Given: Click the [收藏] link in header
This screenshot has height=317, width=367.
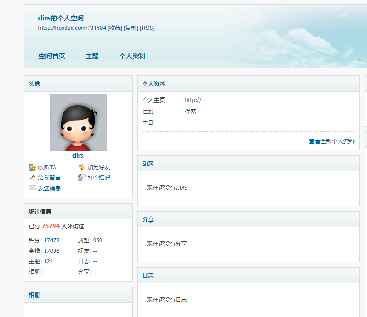Looking at the screenshot, I should tap(115, 28).
